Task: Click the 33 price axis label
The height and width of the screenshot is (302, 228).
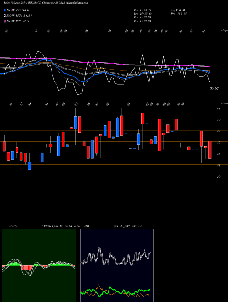Action: click(x=218, y=154)
